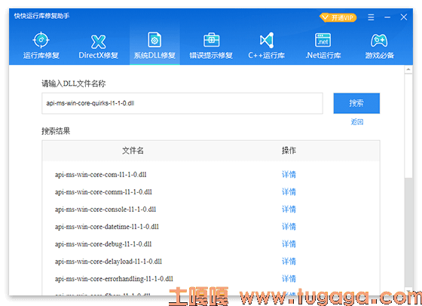View 详情 for api-ms-win-core-com-l1-1-0.dll
The image size is (422, 306).
[289, 174]
